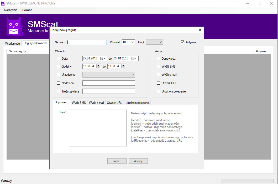Open the Narzędzia menu
Image resolution: width=278 pixels, height=184 pixels.
(11, 10)
